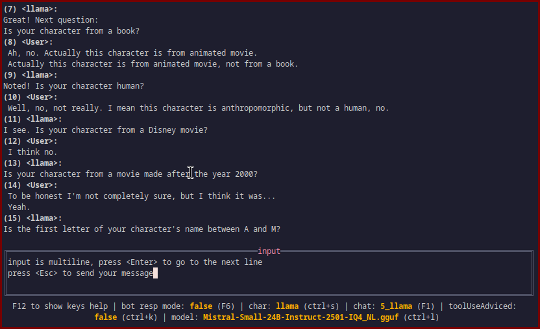Click the 'Is your character from a book?' line
540x329 pixels.
point(71,31)
